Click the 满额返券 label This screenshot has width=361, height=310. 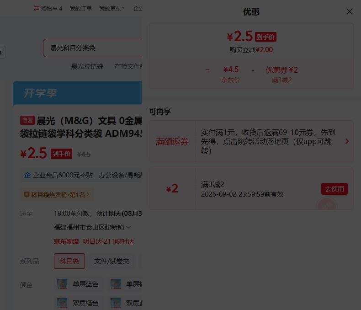172,142
